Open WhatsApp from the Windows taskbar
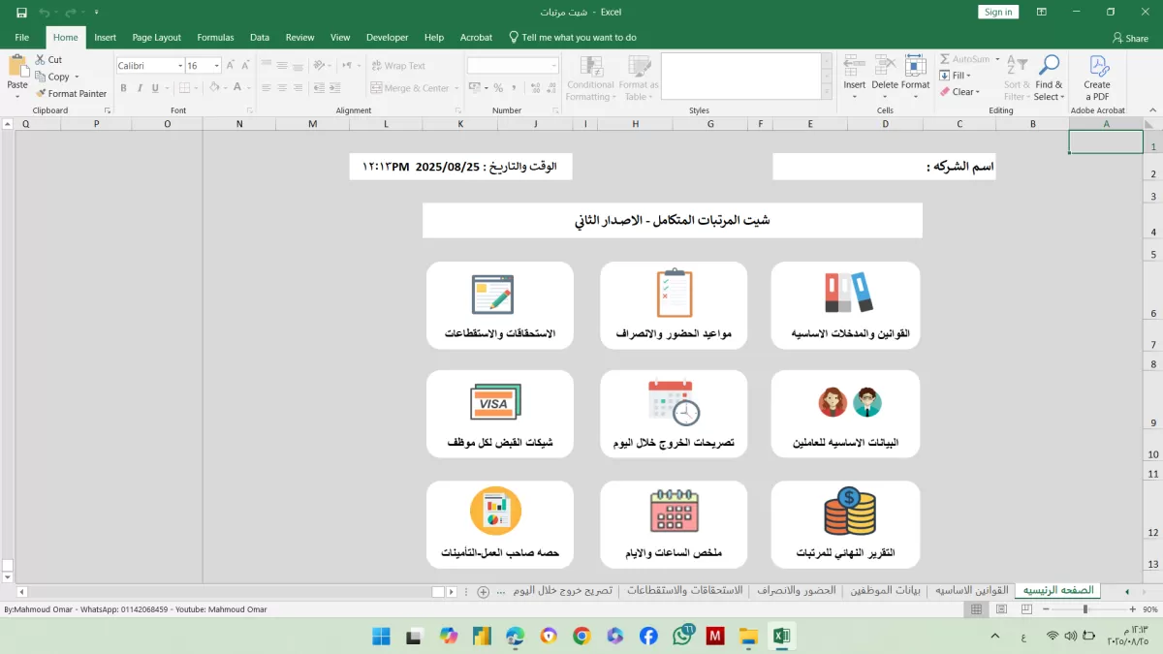Image resolution: width=1163 pixels, height=654 pixels. pos(682,636)
